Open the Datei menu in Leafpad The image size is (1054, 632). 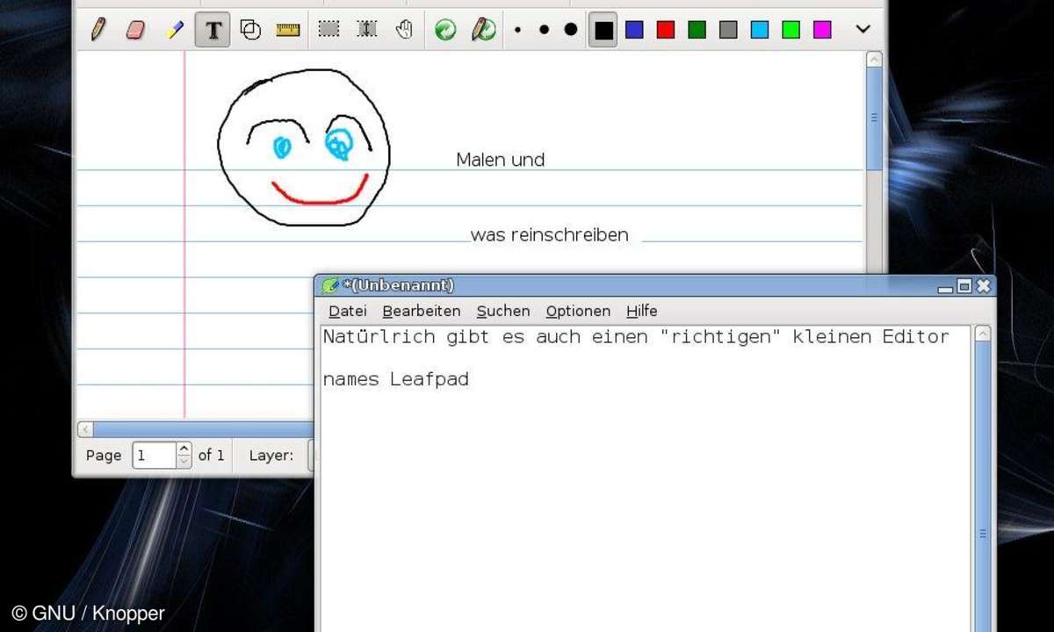pos(348,311)
